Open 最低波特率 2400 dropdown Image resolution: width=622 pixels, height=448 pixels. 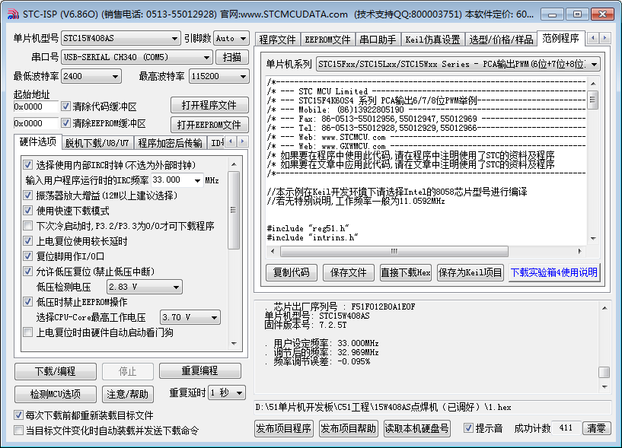point(91,76)
